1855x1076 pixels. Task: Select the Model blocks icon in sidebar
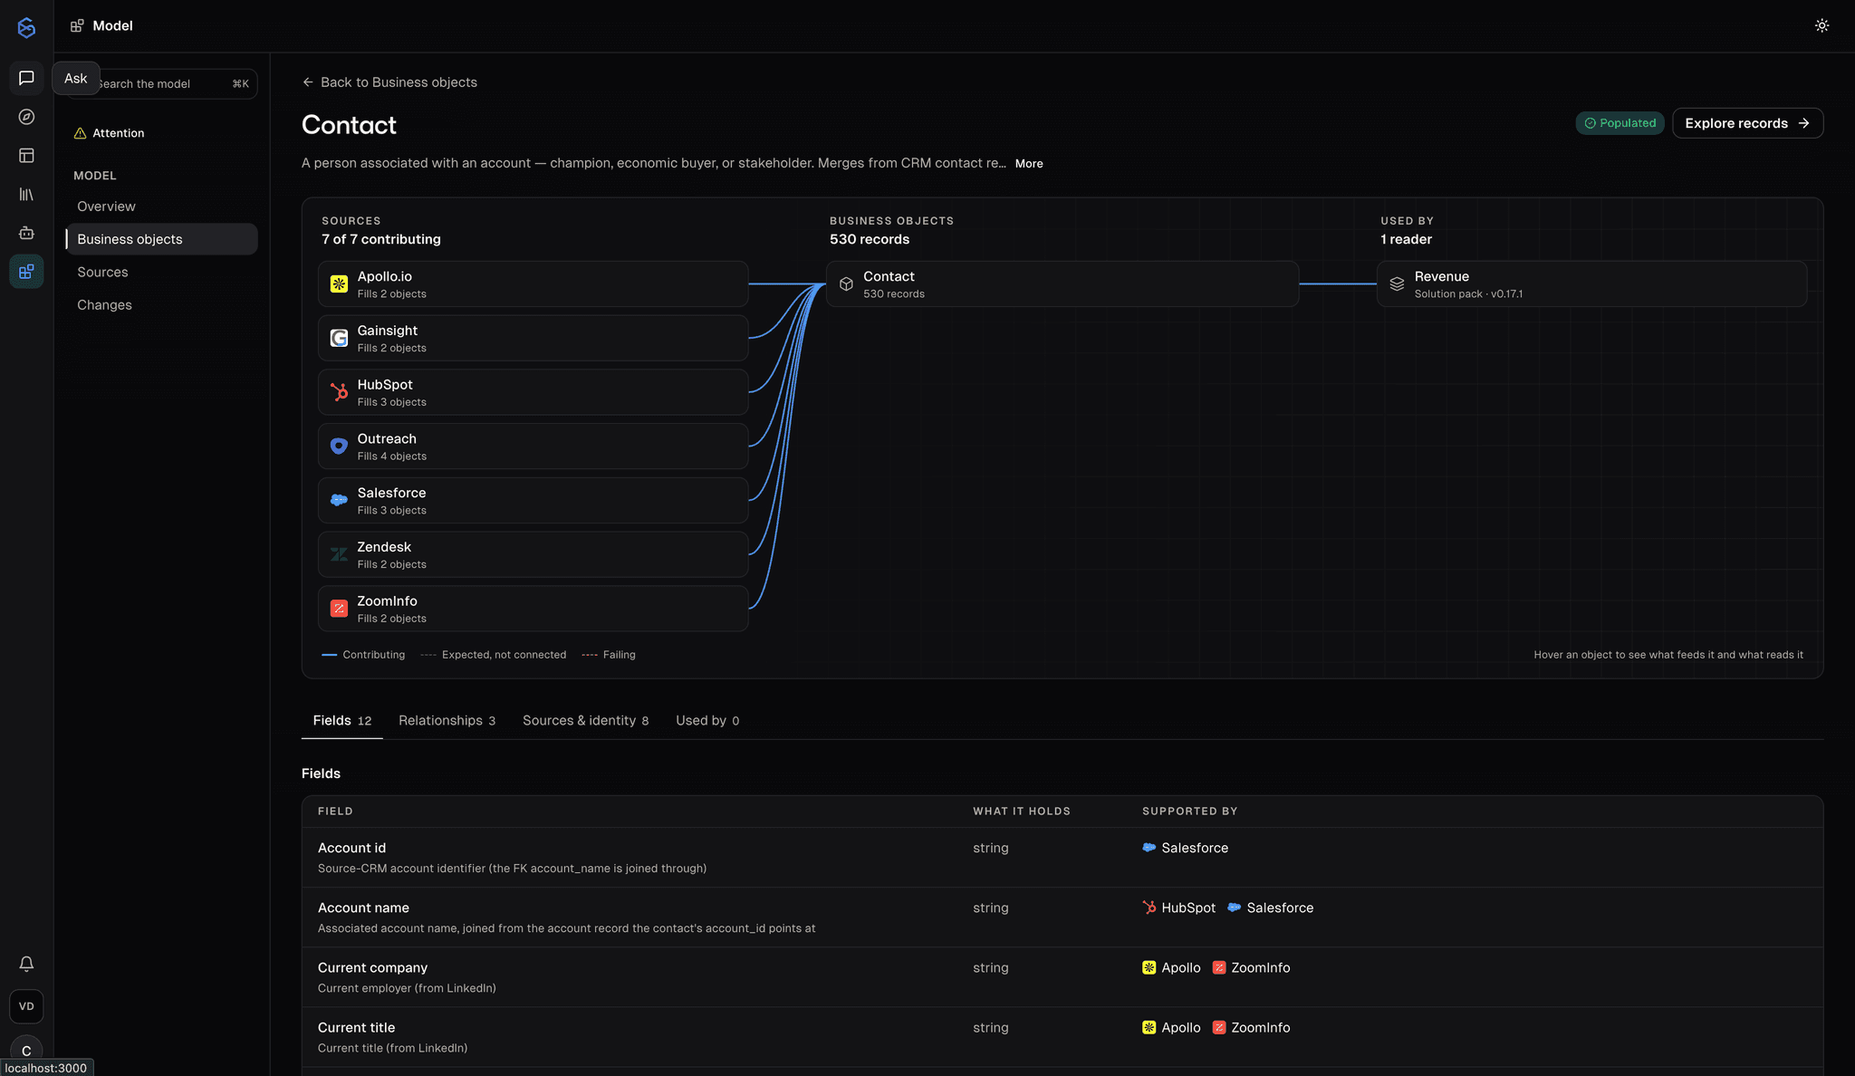point(26,272)
